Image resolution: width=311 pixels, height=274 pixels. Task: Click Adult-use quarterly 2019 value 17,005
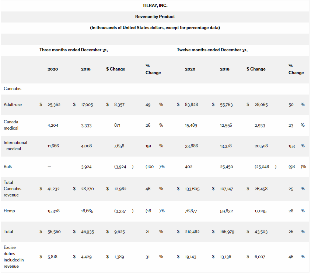coord(87,105)
